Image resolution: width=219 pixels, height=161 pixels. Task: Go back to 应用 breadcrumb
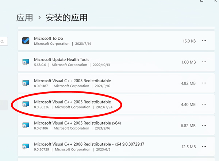[24, 17]
